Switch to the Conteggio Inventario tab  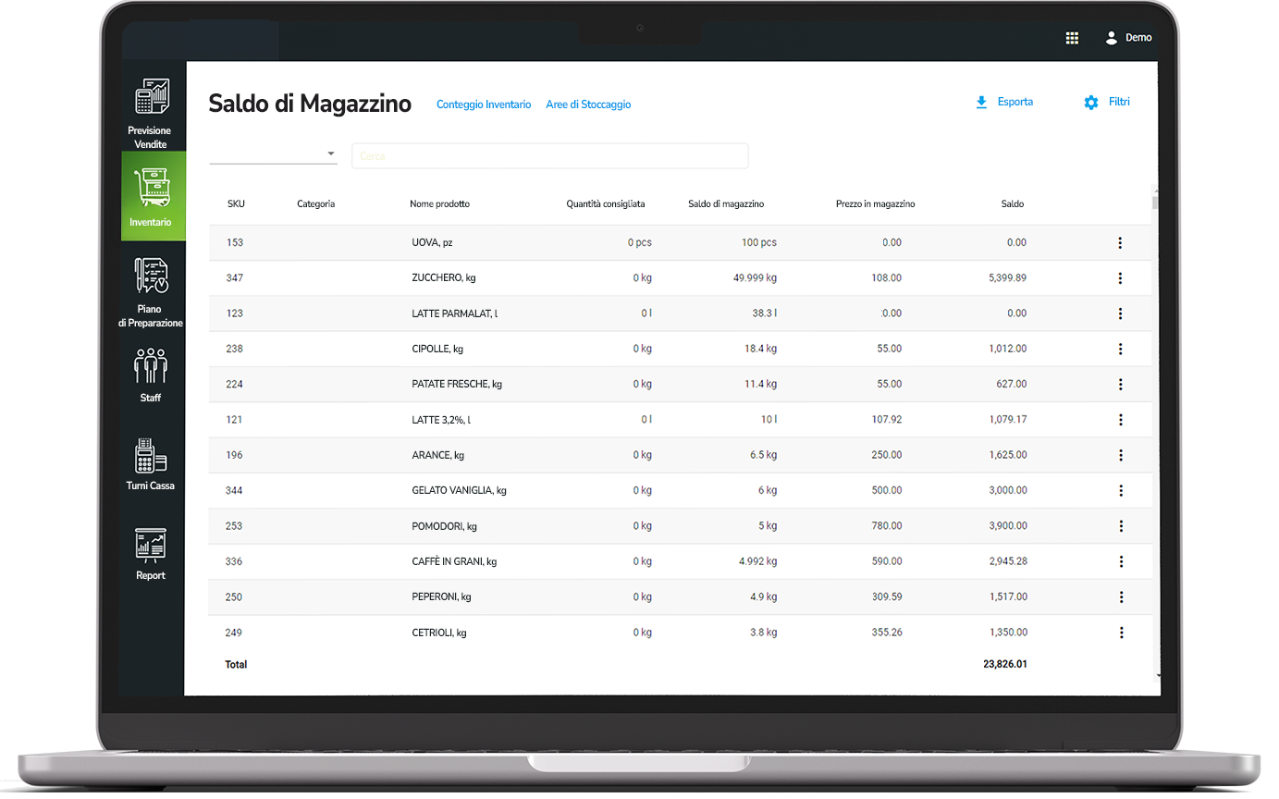coord(484,104)
